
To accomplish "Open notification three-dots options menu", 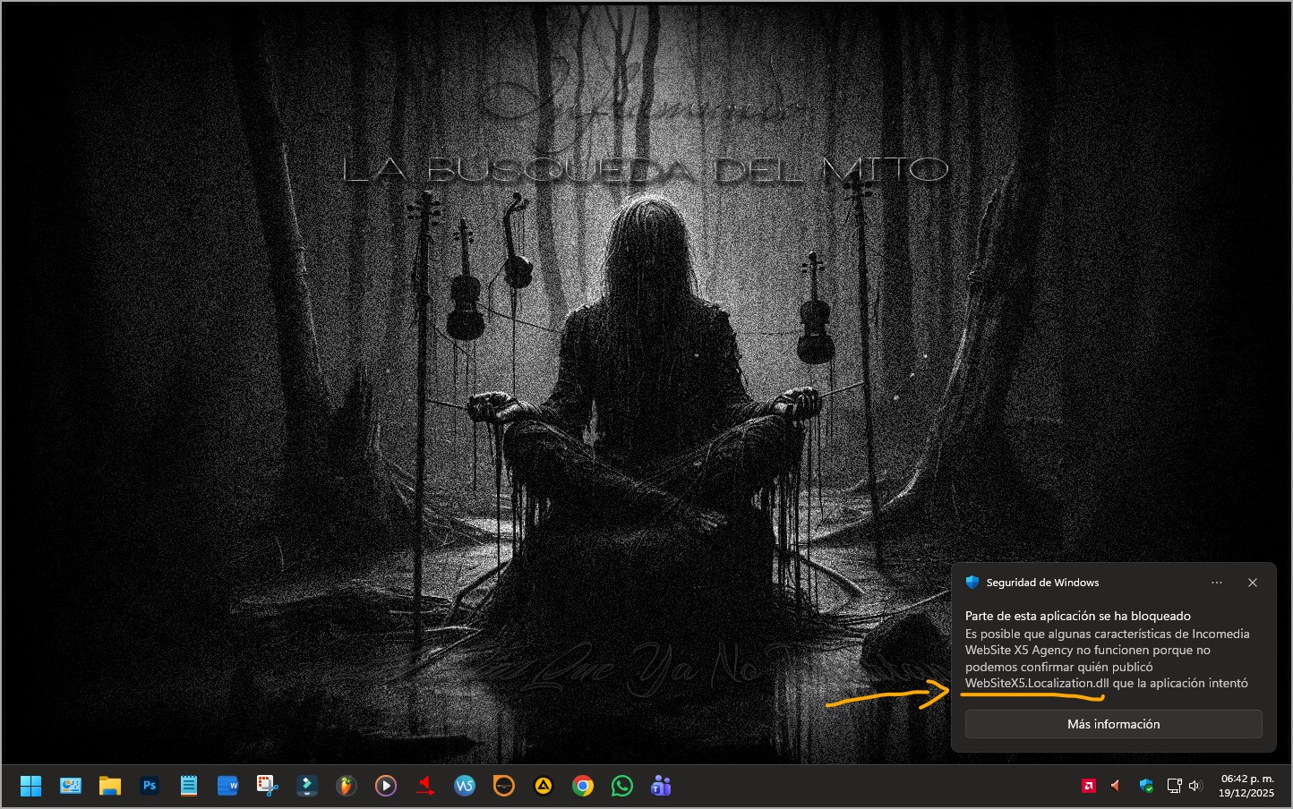I will [x=1217, y=583].
